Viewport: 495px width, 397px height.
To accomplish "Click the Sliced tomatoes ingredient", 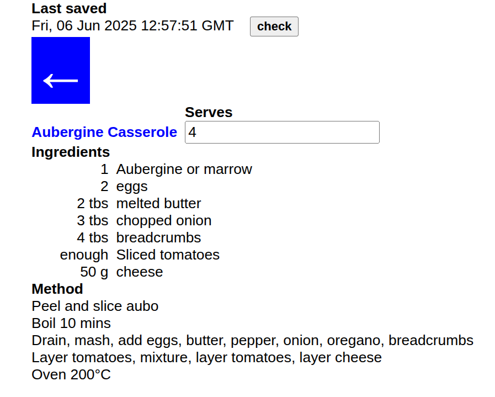I will [x=167, y=255].
